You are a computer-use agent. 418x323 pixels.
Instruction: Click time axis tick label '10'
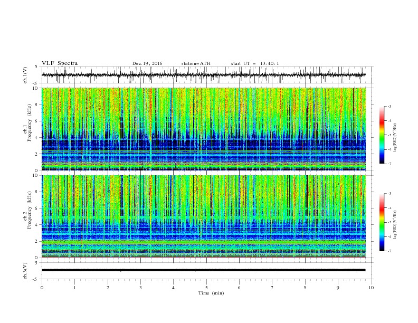pyautogui.click(x=371, y=288)
